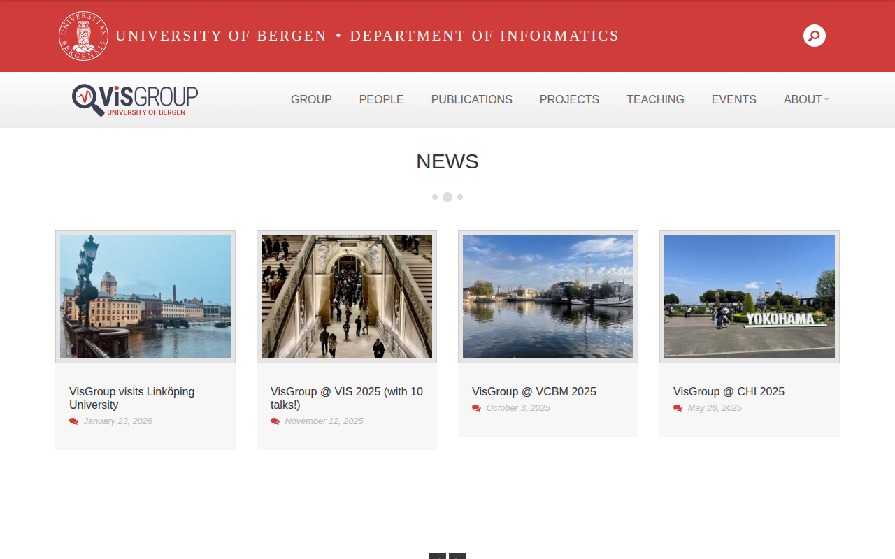Image resolution: width=895 pixels, height=559 pixels.
Task: Go to the PEOPLE page
Action: click(381, 99)
